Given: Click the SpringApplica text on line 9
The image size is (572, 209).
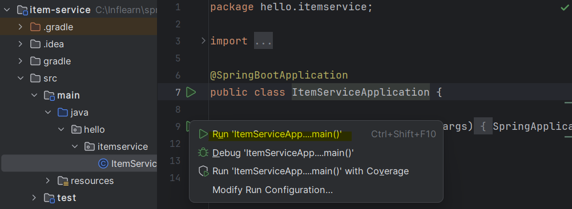Looking at the screenshot, I should pos(532,126).
